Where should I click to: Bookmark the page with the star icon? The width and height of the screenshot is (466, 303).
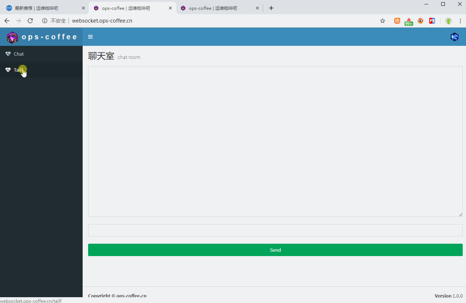tap(382, 21)
